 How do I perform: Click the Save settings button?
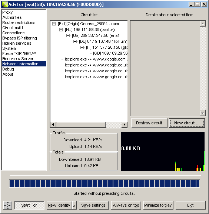94,205
